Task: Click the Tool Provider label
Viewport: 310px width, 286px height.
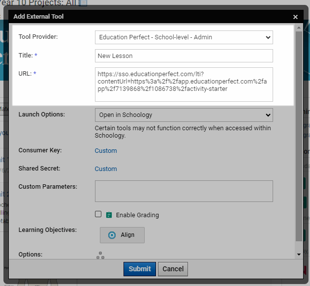Action: pos(38,37)
